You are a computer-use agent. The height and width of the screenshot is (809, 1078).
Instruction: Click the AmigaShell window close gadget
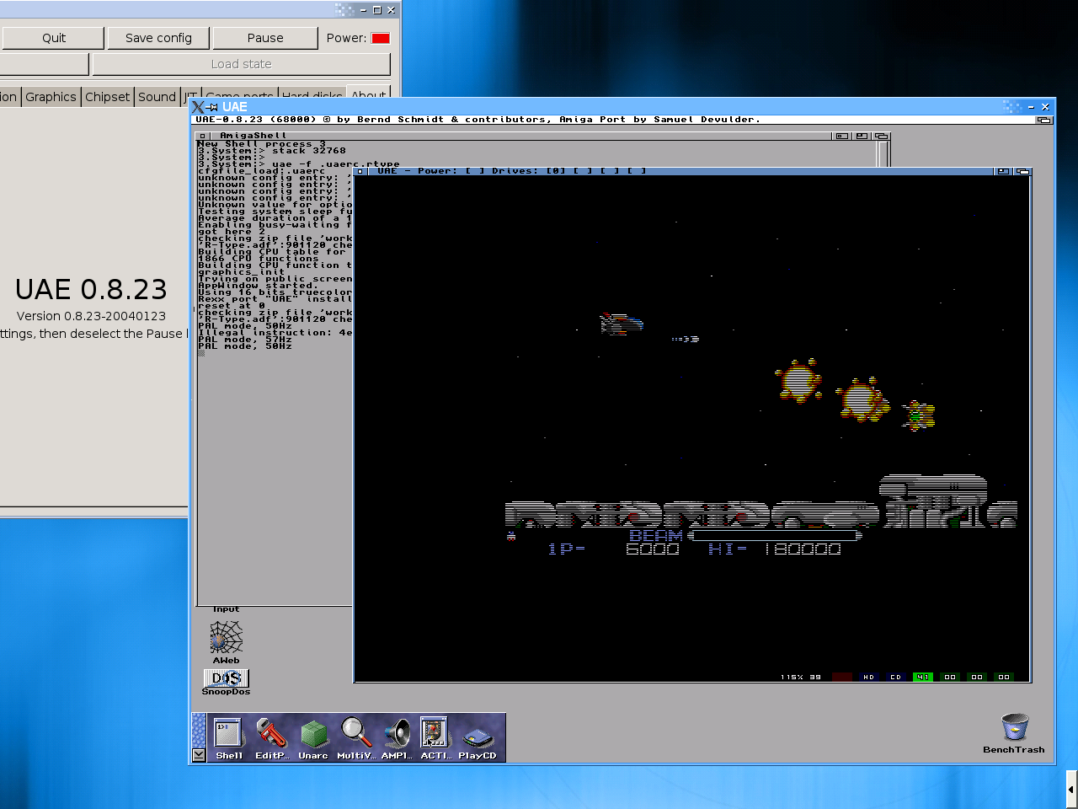[202, 136]
